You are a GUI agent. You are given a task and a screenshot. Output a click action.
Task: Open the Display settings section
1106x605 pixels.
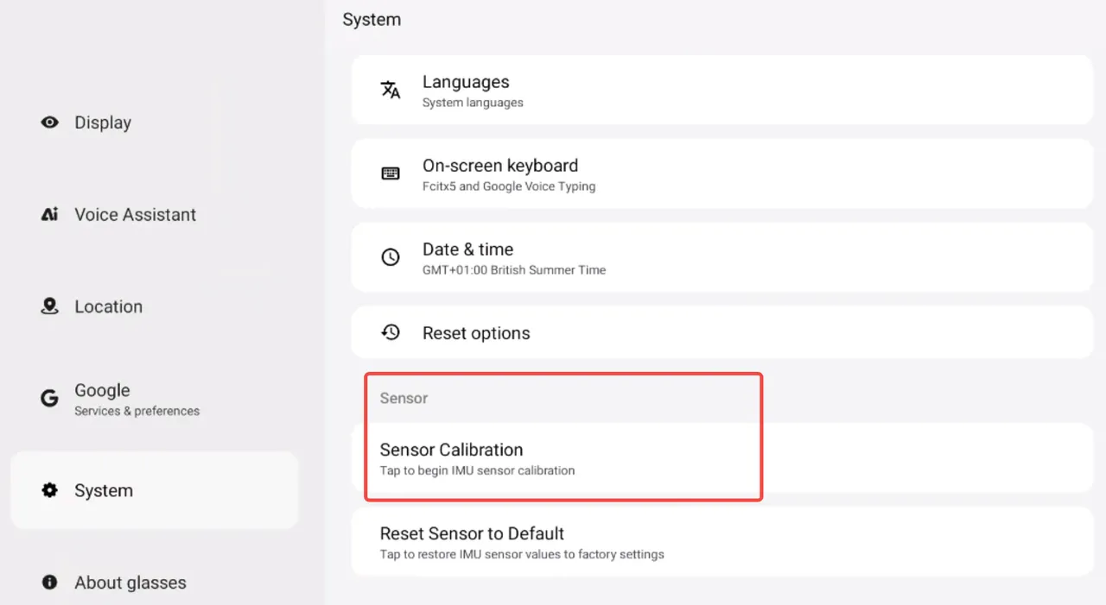(x=103, y=123)
